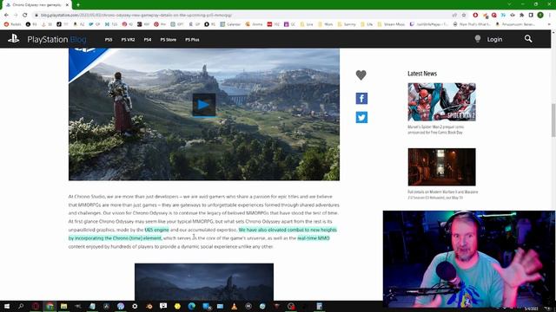The width and height of the screenshot is (556, 312).
Task: Open the Sammy bookmarks folder
Action: pyautogui.click(x=347, y=24)
